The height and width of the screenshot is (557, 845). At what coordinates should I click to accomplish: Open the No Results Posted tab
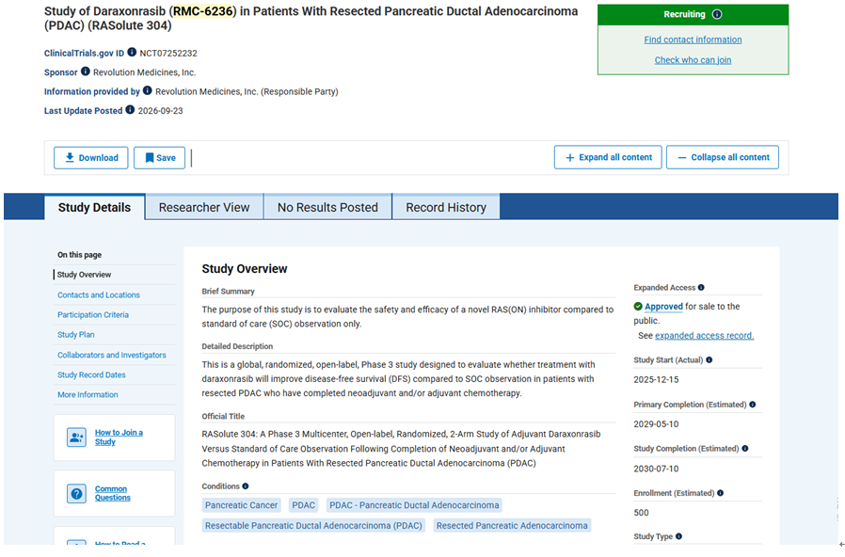tap(327, 207)
